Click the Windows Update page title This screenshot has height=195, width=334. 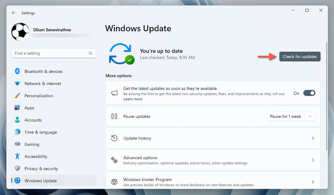(x=138, y=28)
